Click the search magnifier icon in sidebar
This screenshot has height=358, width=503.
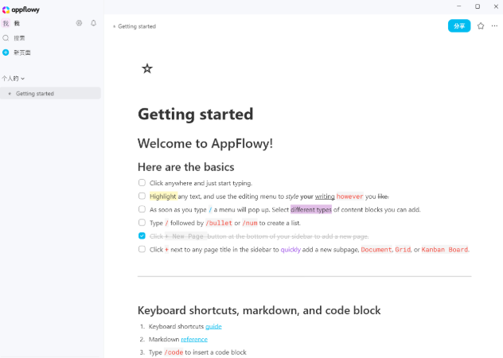[x=6, y=37]
